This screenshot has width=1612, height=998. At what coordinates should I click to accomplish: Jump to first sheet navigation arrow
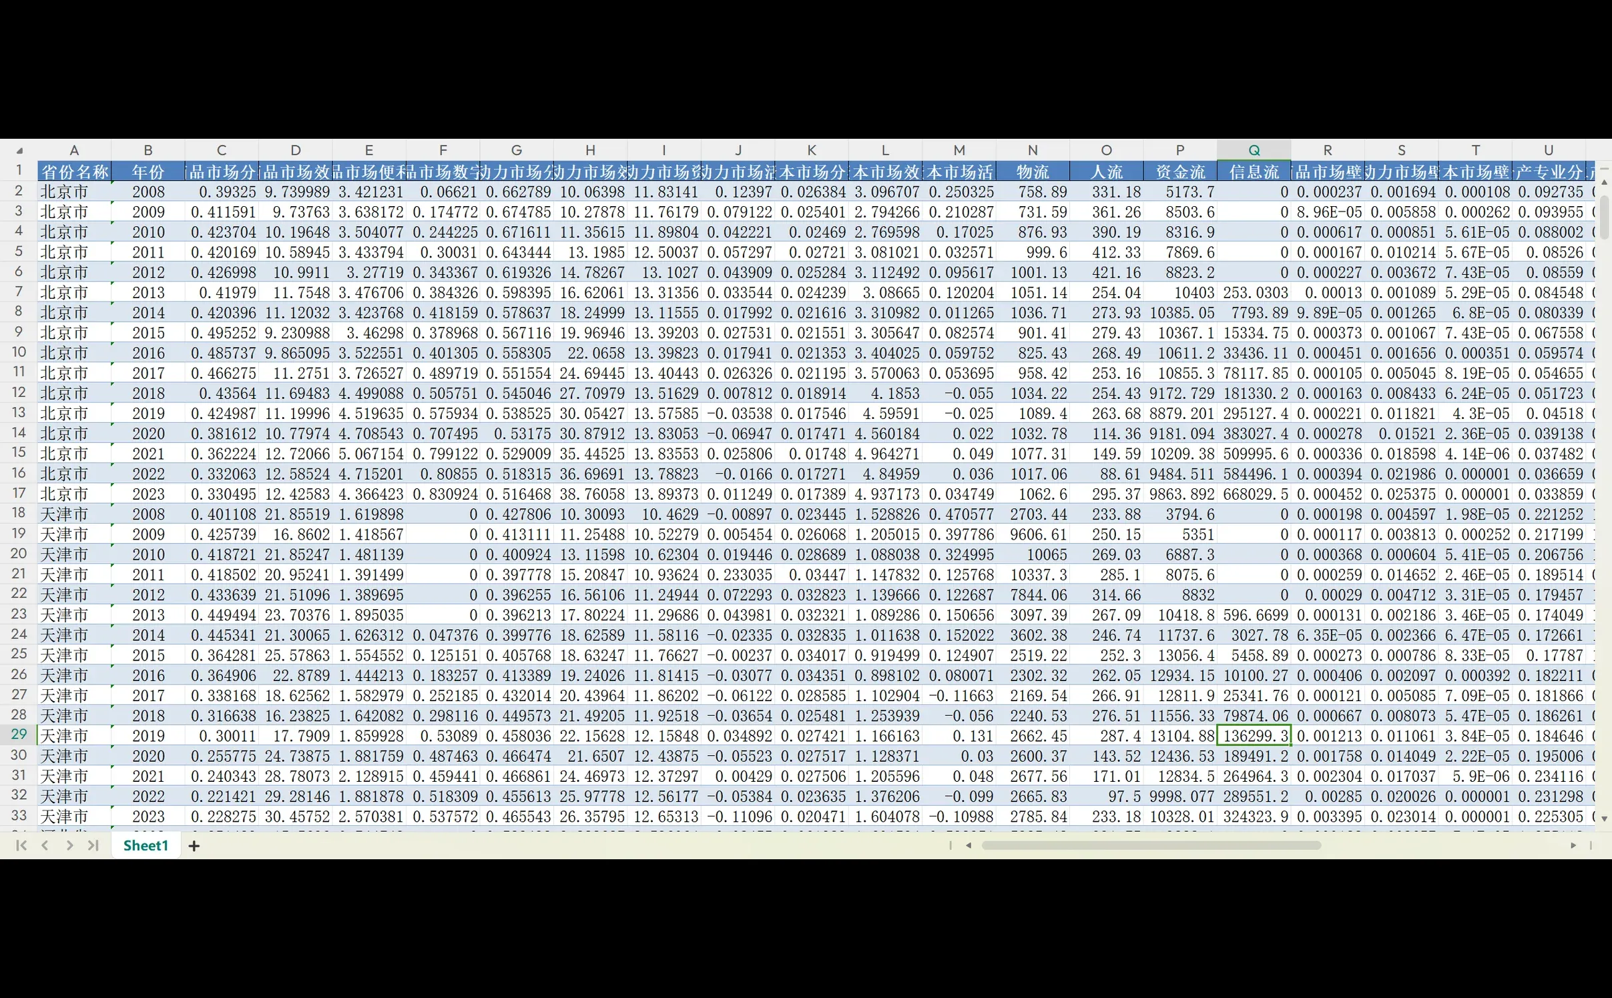tap(21, 845)
